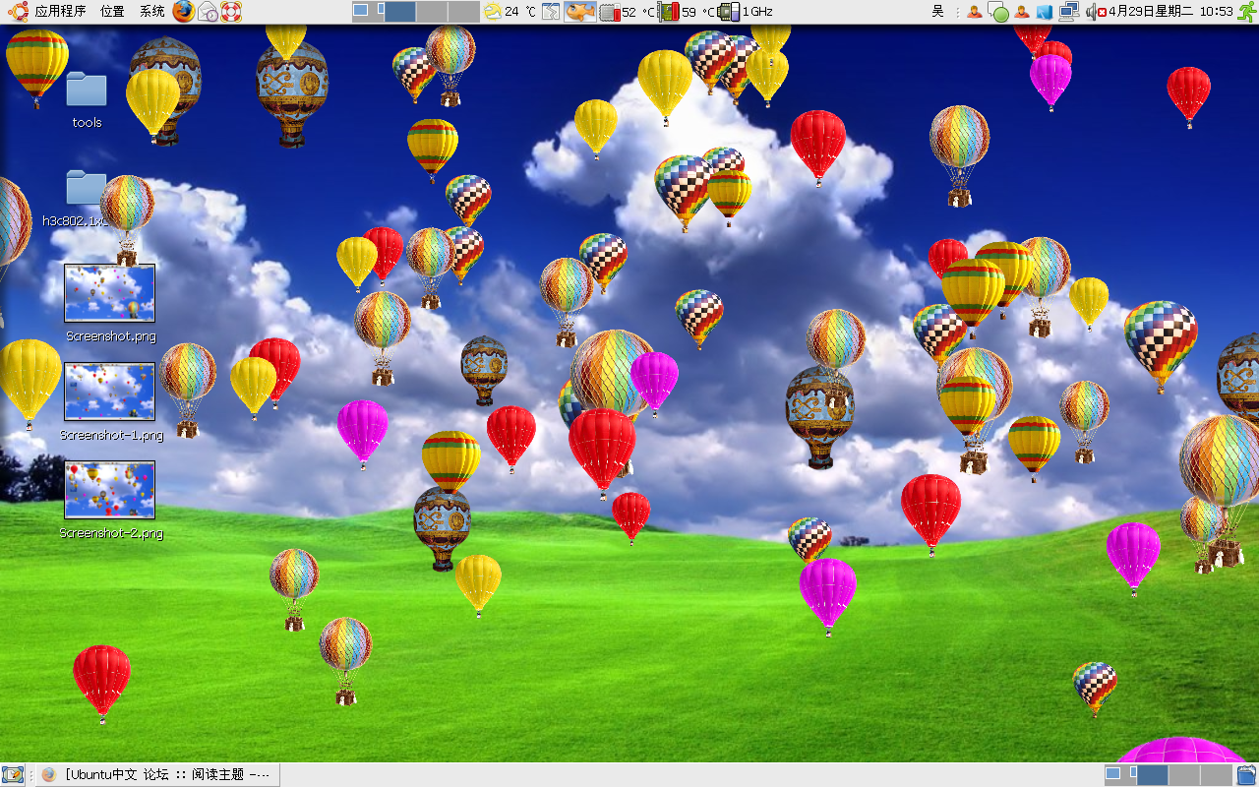Click the 吴 input method indicator
The height and width of the screenshot is (787, 1259).
(x=938, y=12)
